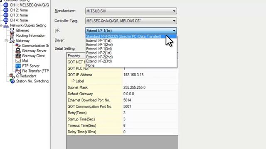
Task: Click the Gateway Client icon
Action: [18, 56]
